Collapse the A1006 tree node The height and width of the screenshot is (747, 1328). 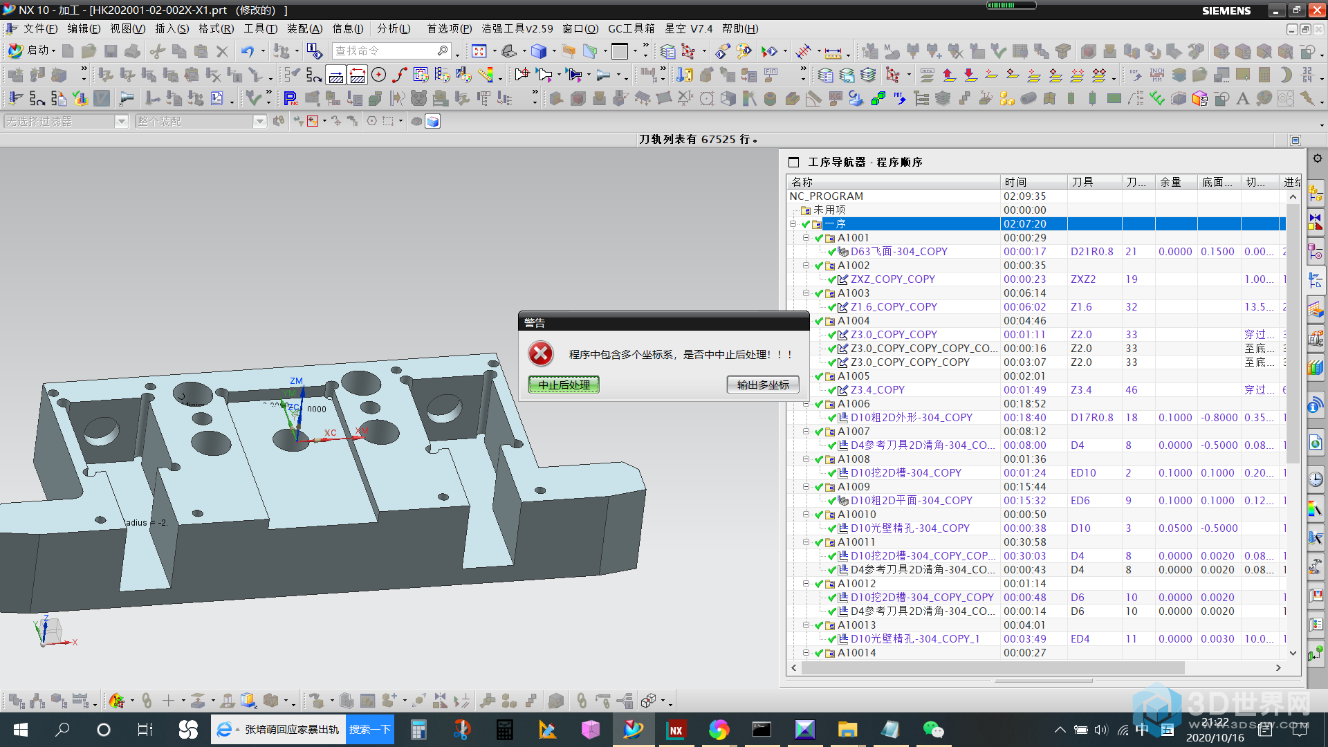point(806,403)
